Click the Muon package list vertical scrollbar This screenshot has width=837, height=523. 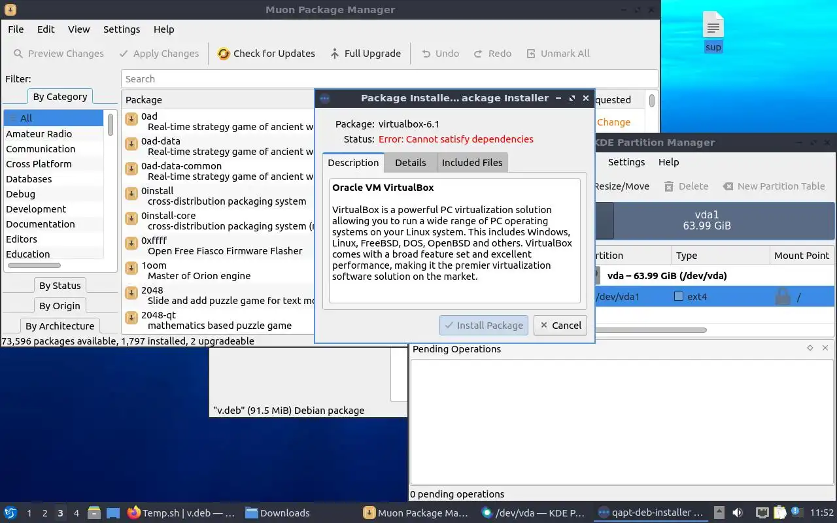click(652, 100)
